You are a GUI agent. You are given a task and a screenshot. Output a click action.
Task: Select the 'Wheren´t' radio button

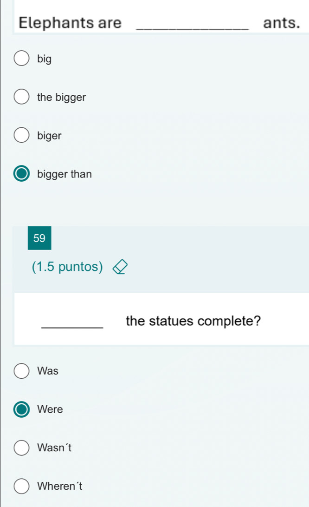(22, 486)
